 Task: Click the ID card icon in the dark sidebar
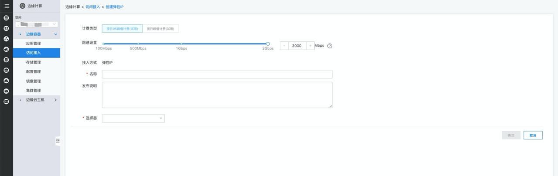6,102
